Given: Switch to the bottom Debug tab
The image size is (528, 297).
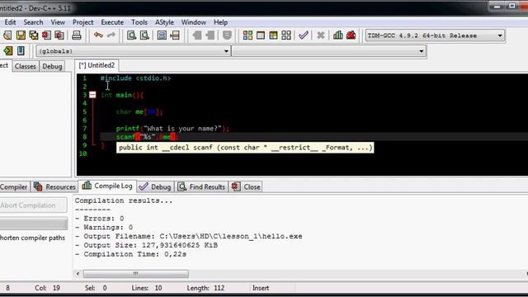Looking at the screenshot, I should 155,186.
